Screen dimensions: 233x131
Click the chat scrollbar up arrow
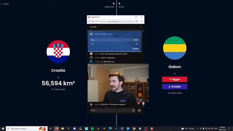[x=143, y=31]
